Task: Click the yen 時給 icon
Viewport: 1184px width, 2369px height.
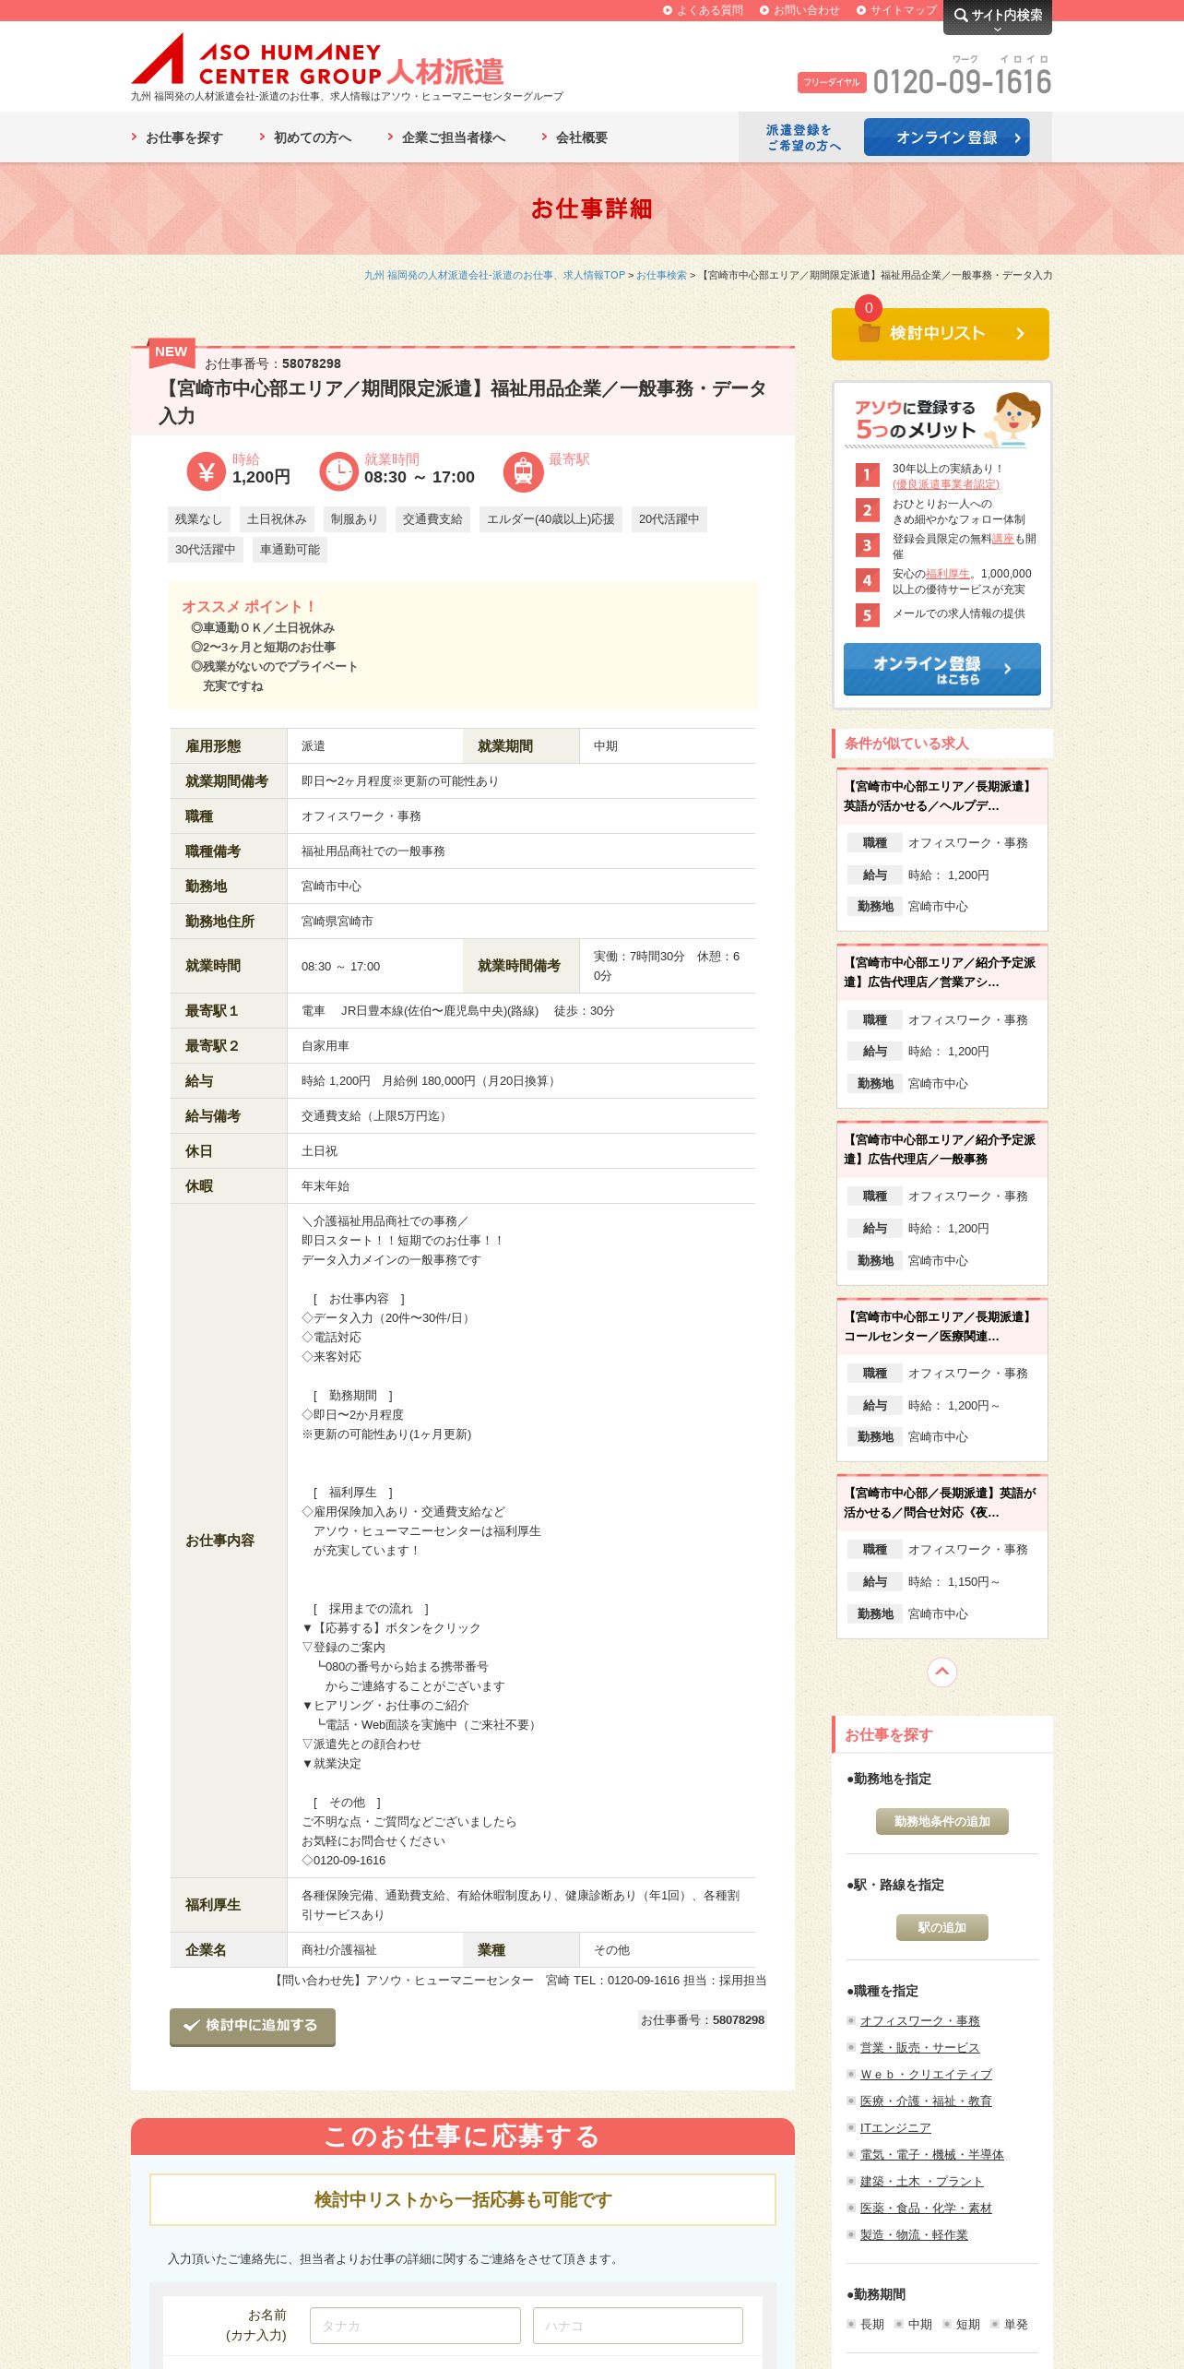Action: click(206, 471)
